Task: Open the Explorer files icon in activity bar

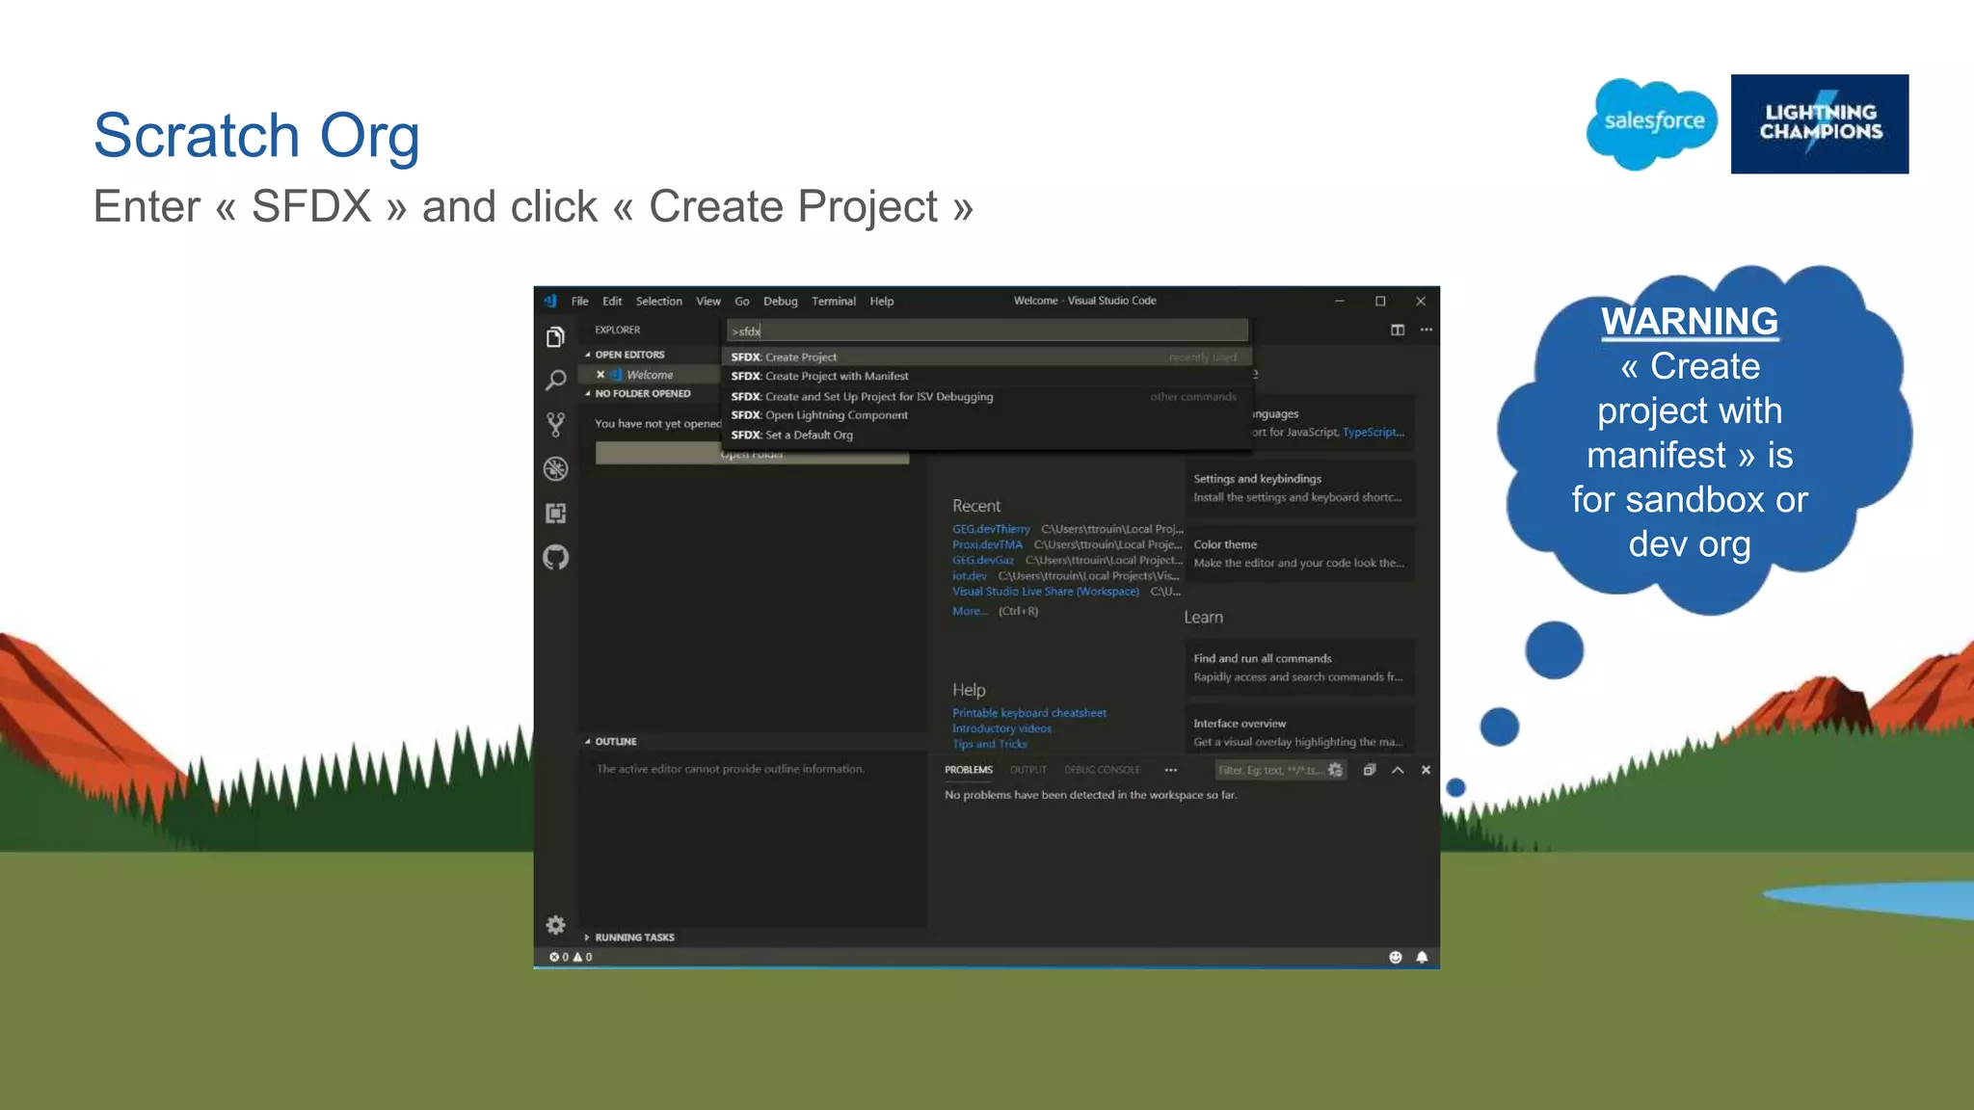Action: click(x=555, y=337)
